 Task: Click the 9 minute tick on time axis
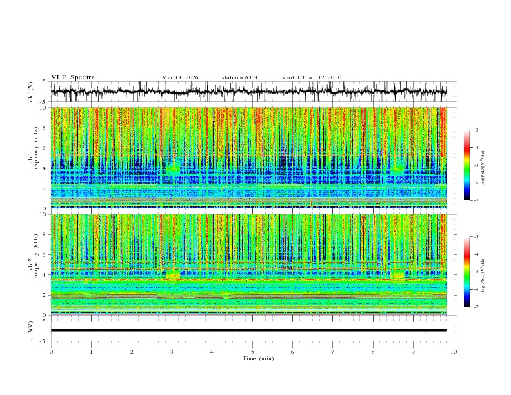[x=413, y=352]
